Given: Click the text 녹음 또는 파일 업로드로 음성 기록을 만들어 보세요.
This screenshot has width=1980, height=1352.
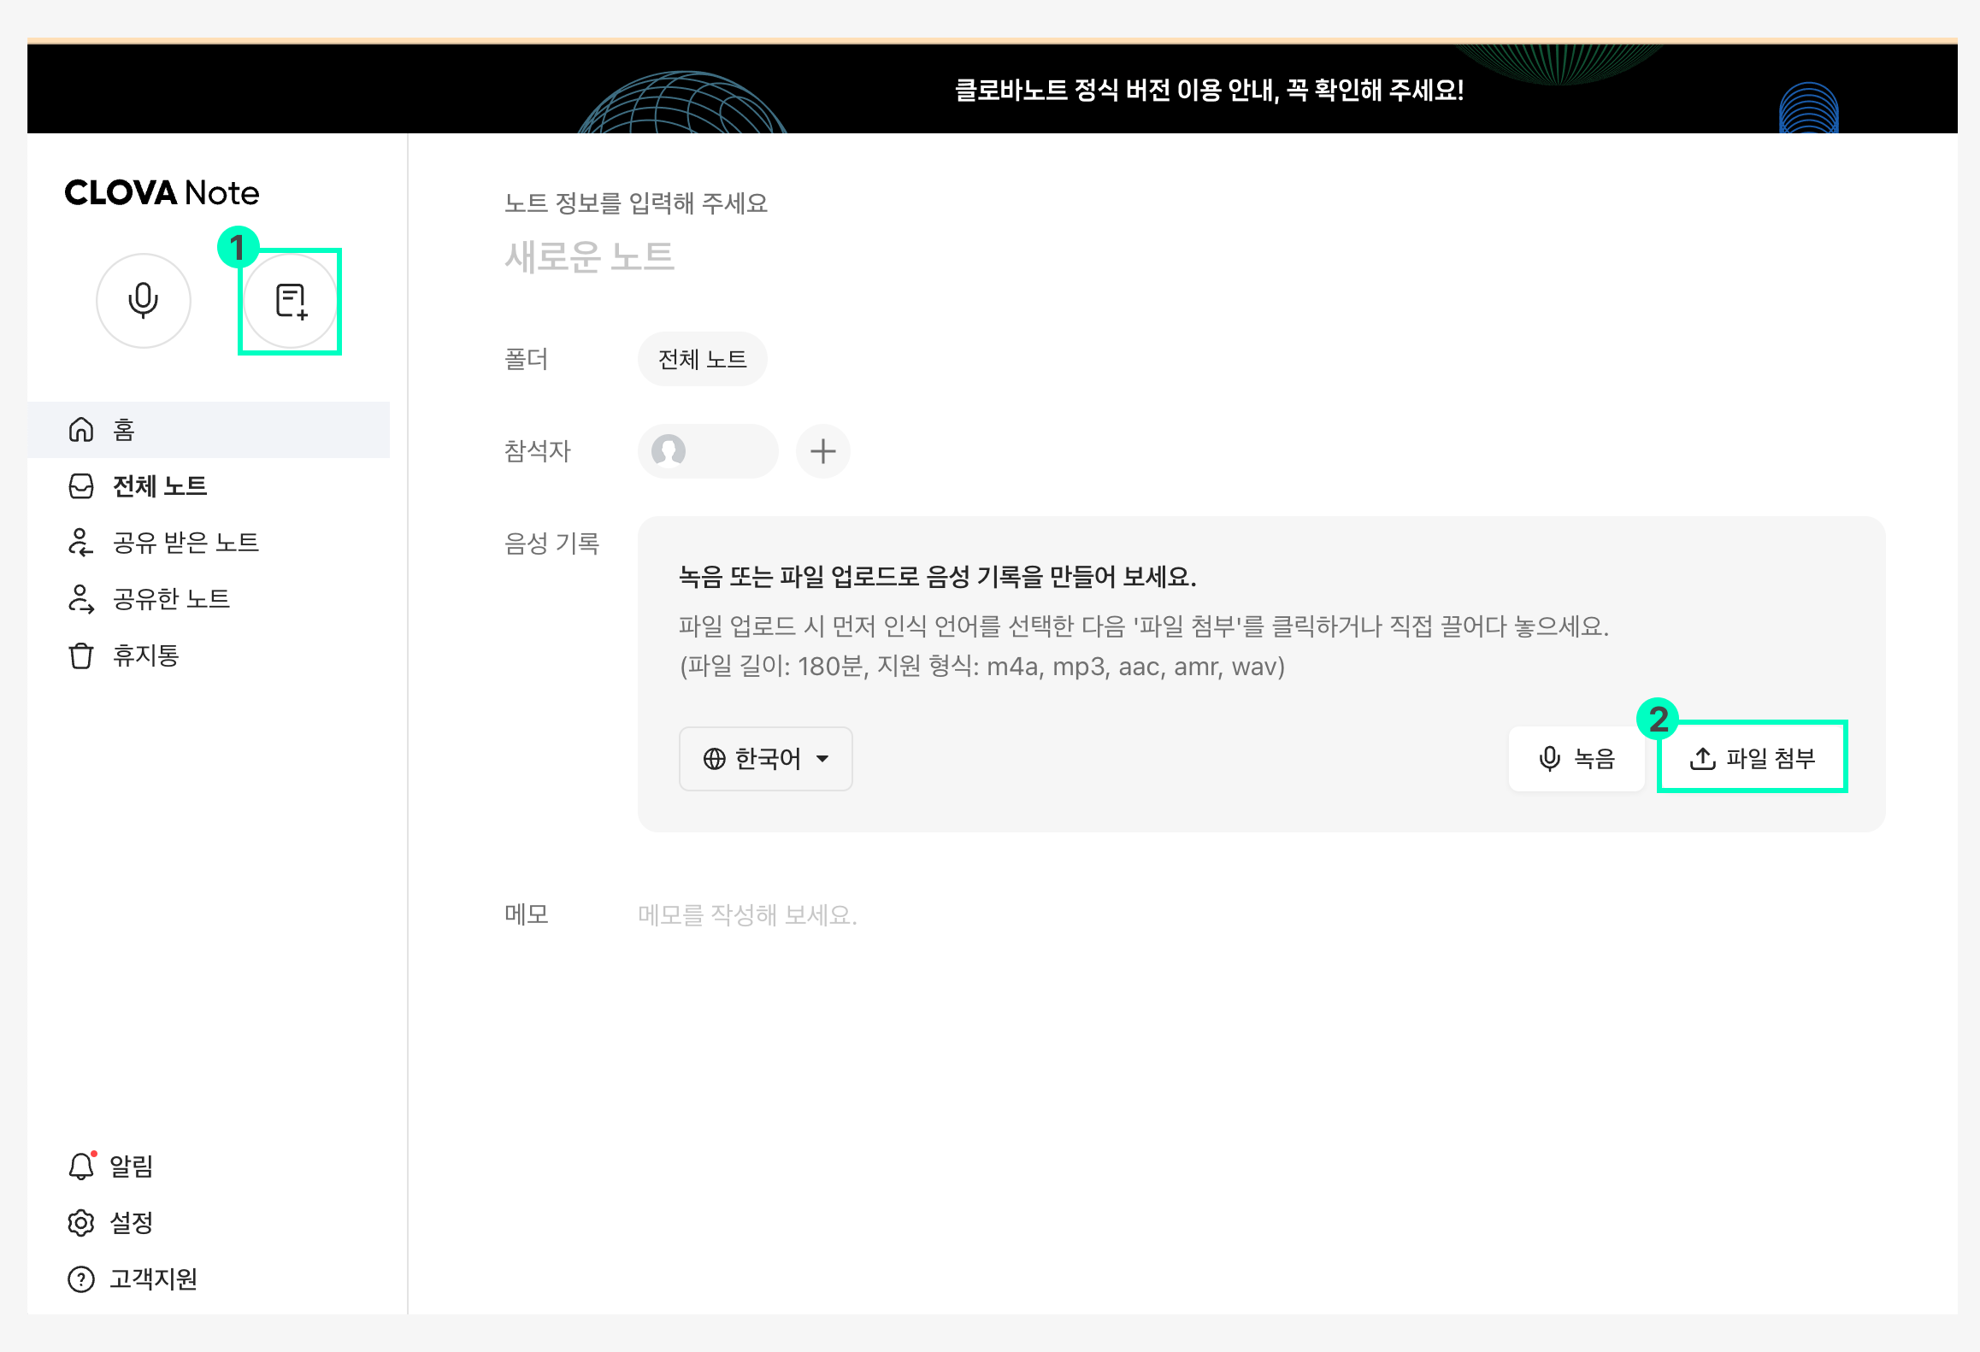Looking at the screenshot, I should (x=937, y=577).
